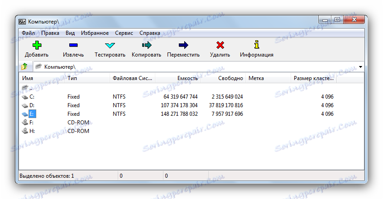Screen dimensions: 383x199
Task: Click CD-ROM type in F: row
Action: (78, 123)
